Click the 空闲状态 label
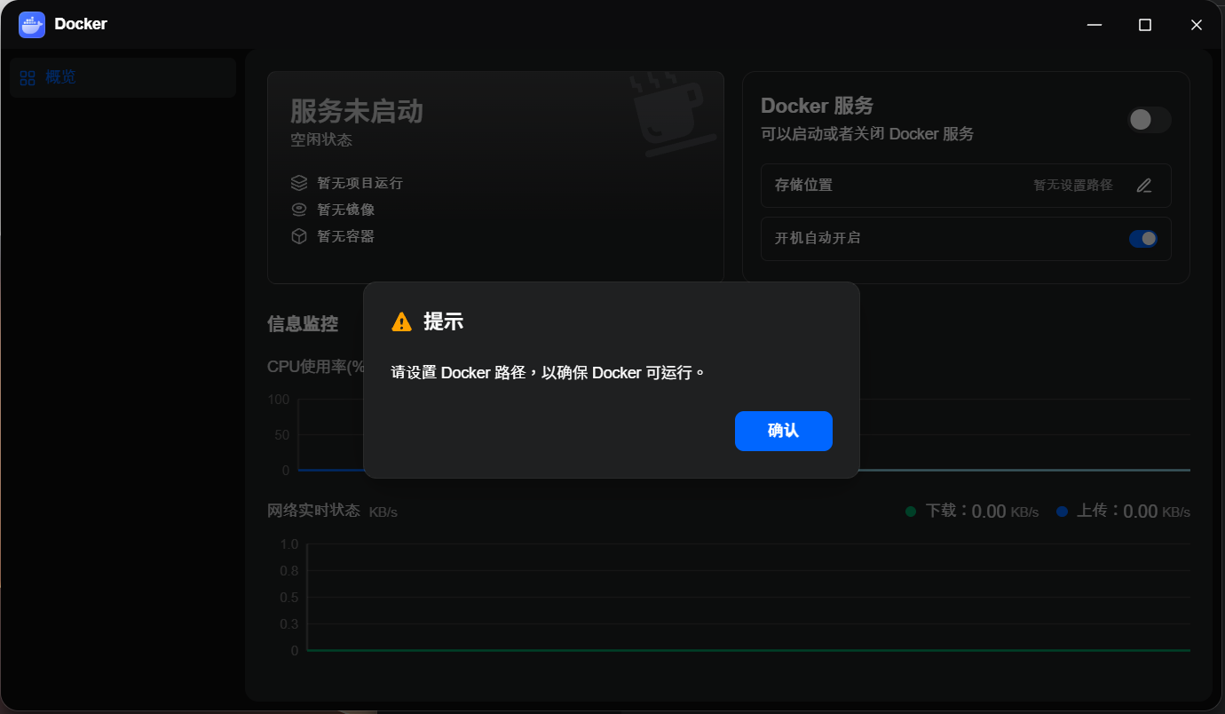The width and height of the screenshot is (1225, 714). (321, 140)
